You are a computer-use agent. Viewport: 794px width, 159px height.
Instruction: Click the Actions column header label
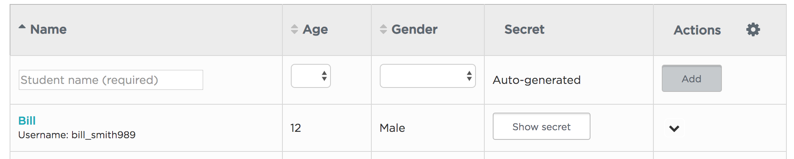coord(697,30)
